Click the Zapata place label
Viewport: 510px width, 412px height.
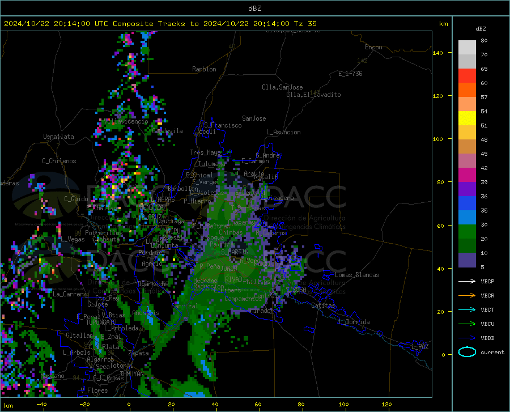[139, 353]
